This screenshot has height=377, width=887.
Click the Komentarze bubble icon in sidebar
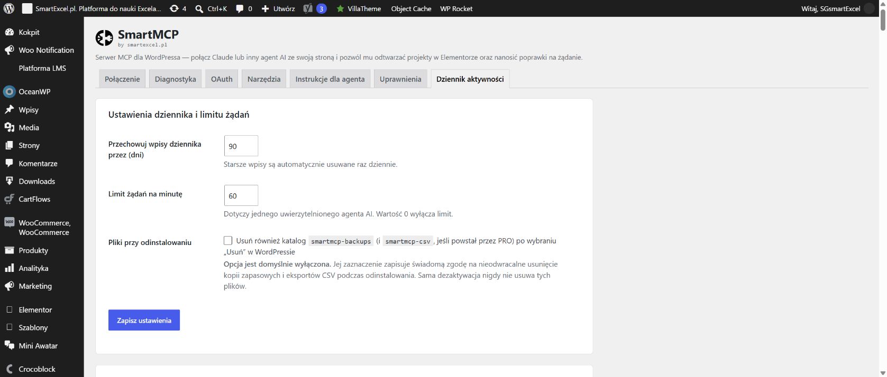(x=9, y=163)
